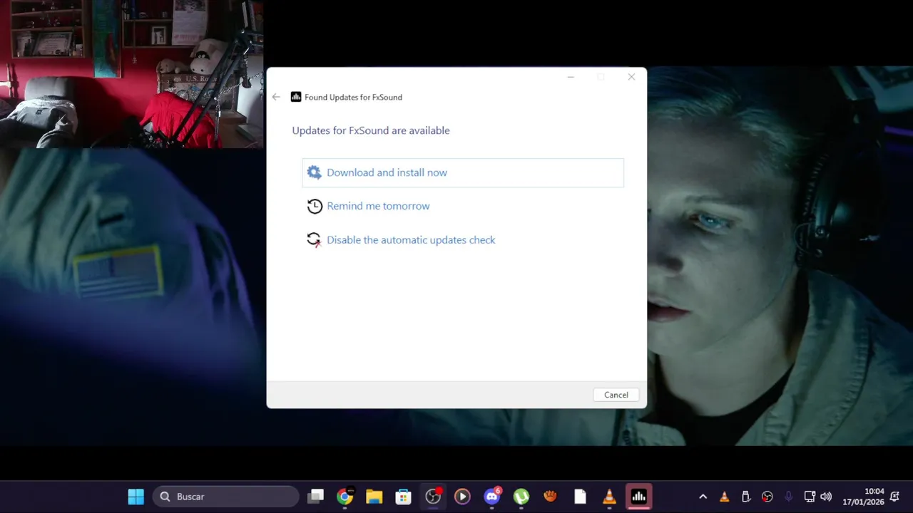Open the media player with play icon
The width and height of the screenshot is (913, 513).
click(462, 497)
